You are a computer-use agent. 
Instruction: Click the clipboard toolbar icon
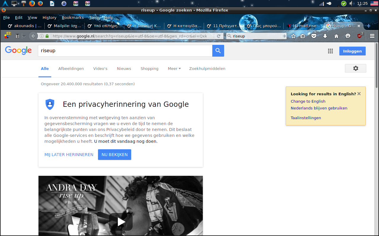[17, 36]
